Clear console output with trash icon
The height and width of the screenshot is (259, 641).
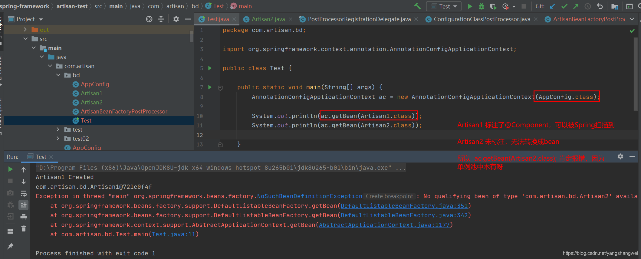coord(24,228)
